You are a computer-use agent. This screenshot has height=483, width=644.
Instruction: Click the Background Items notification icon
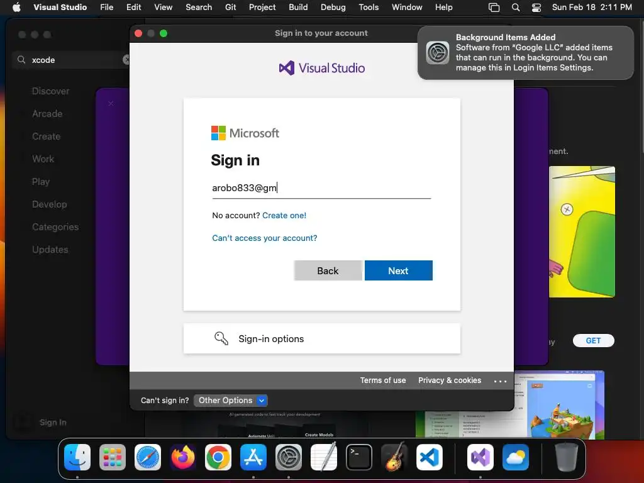click(438, 53)
